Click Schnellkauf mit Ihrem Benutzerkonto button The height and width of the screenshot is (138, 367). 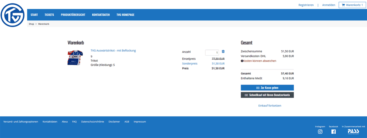(x=267, y=95)
